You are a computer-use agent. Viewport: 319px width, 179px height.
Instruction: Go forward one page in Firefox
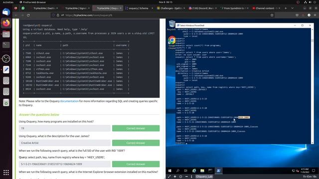(x=22, y=15)
